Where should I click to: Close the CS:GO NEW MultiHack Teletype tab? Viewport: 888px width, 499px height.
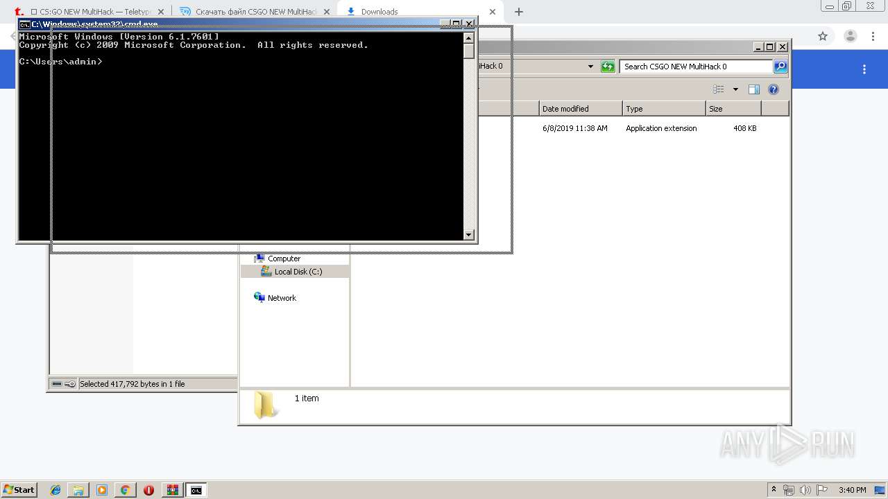(x=161, y=12)
